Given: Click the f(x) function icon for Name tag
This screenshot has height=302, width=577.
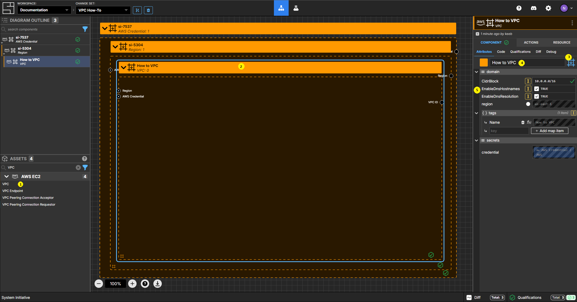Looking at the screenshot, I should coord(529,122).
